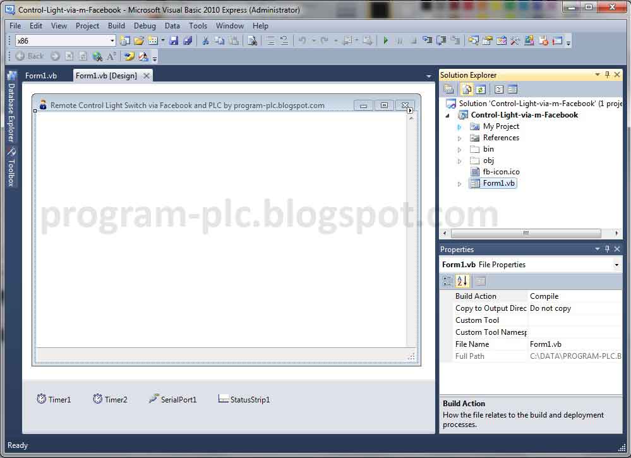Select SerialPort1 component in the tray

[x=172, y=399]
